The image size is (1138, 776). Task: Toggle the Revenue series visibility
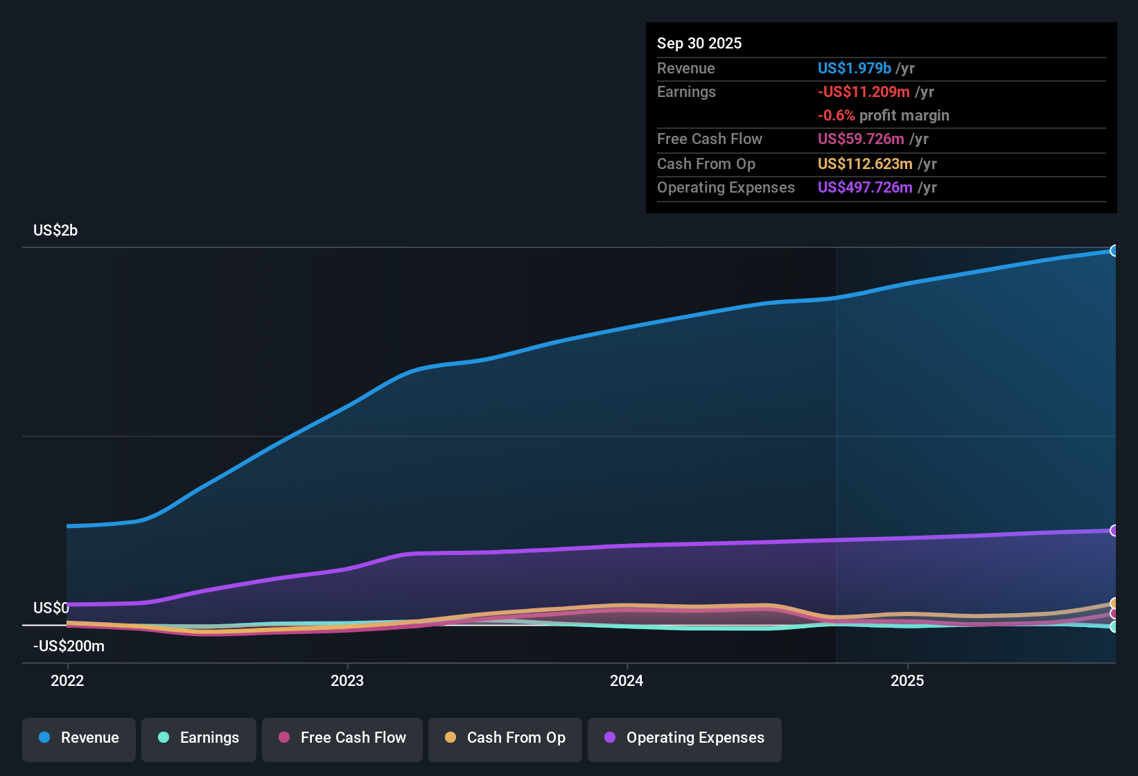pos(78,738)
